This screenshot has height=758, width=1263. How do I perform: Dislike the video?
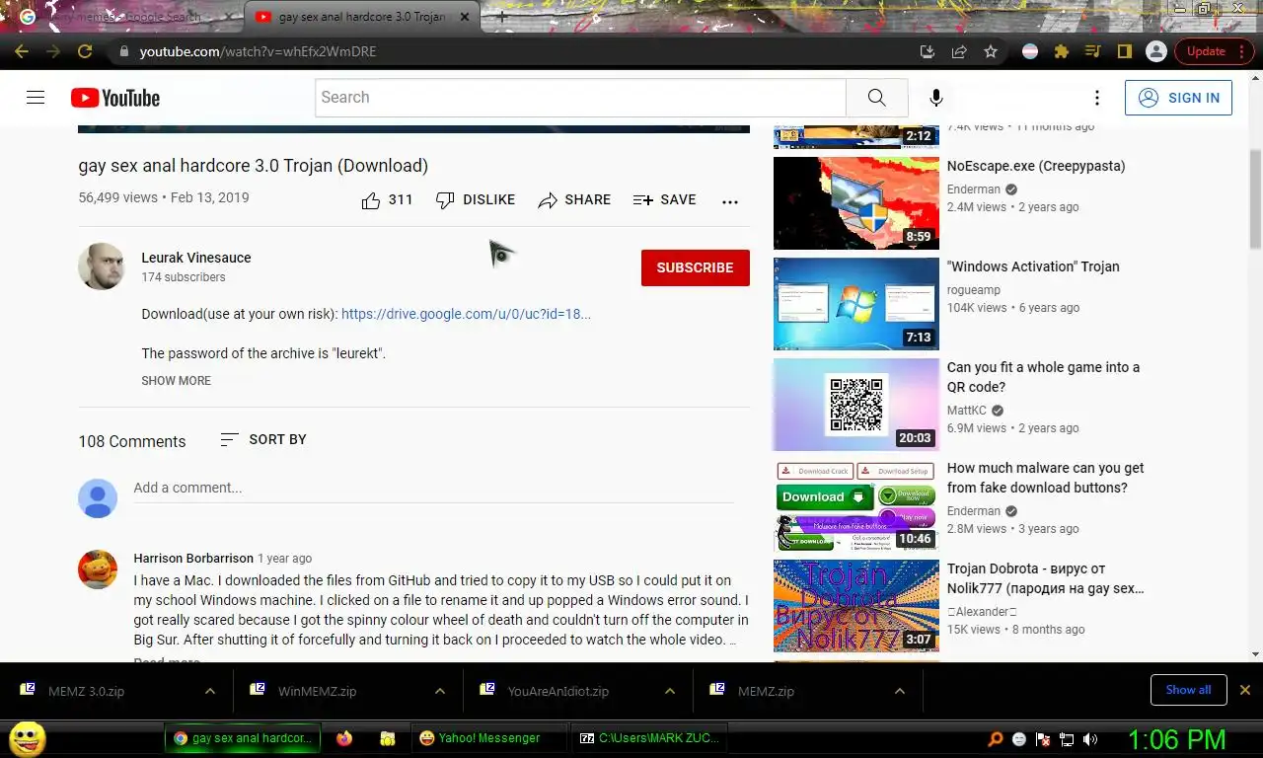(476, 200)
